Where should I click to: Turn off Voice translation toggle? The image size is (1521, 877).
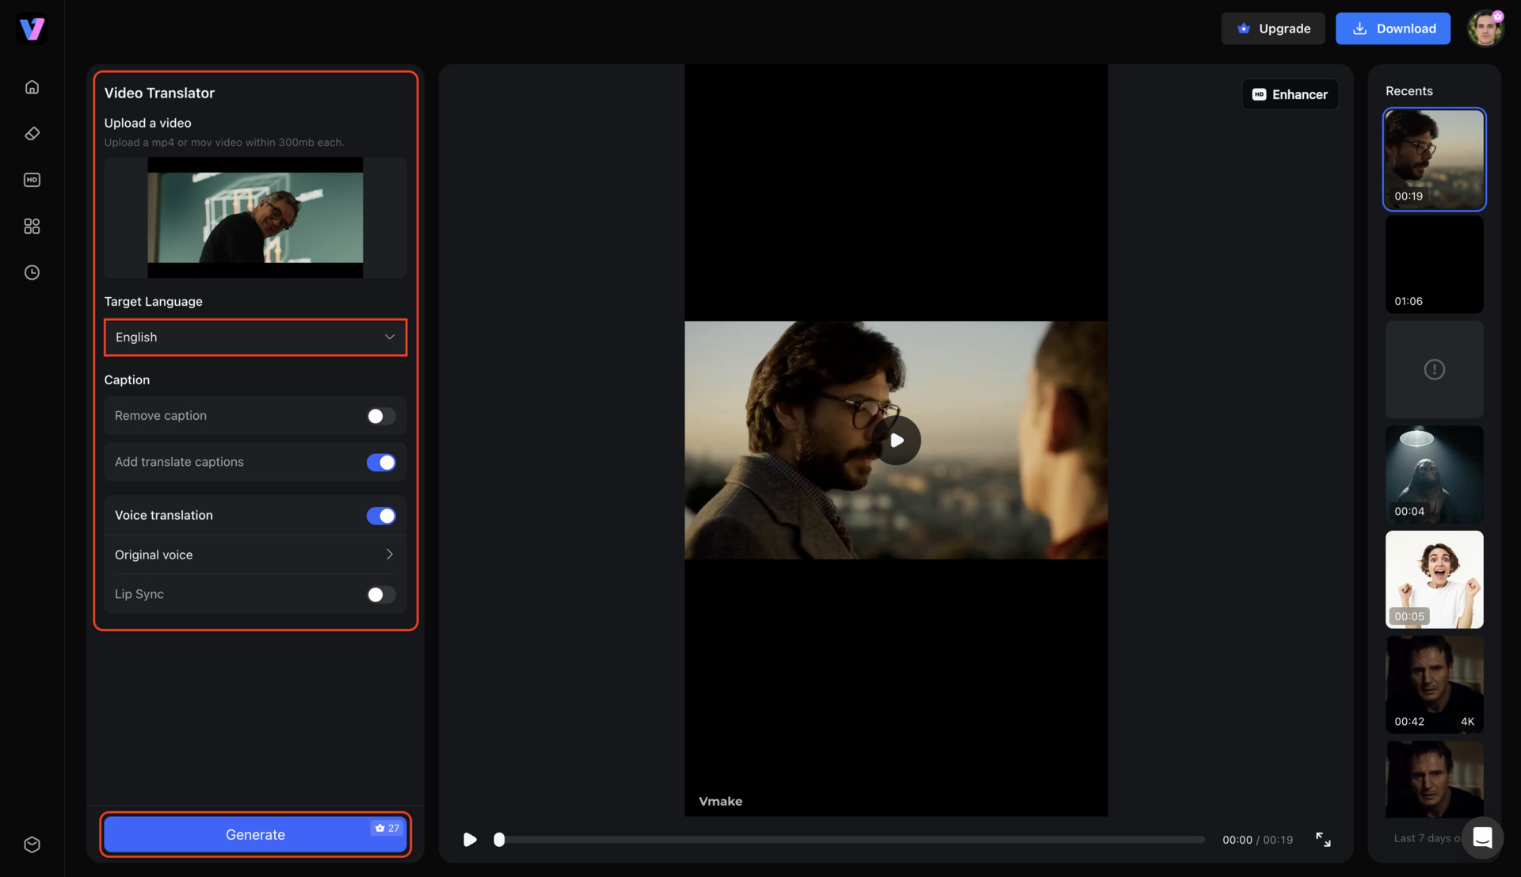(x=381, y=516)
